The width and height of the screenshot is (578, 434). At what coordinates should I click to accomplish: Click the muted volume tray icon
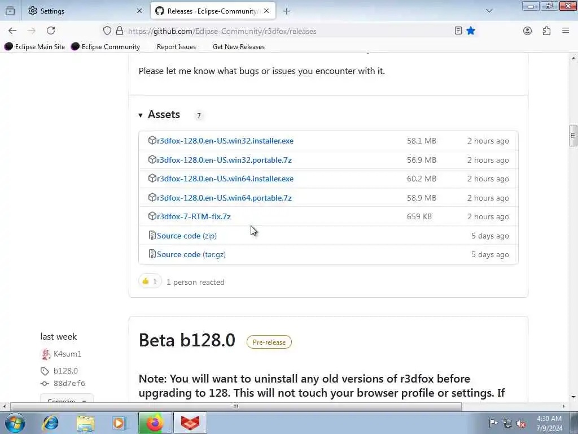point(521,423)
